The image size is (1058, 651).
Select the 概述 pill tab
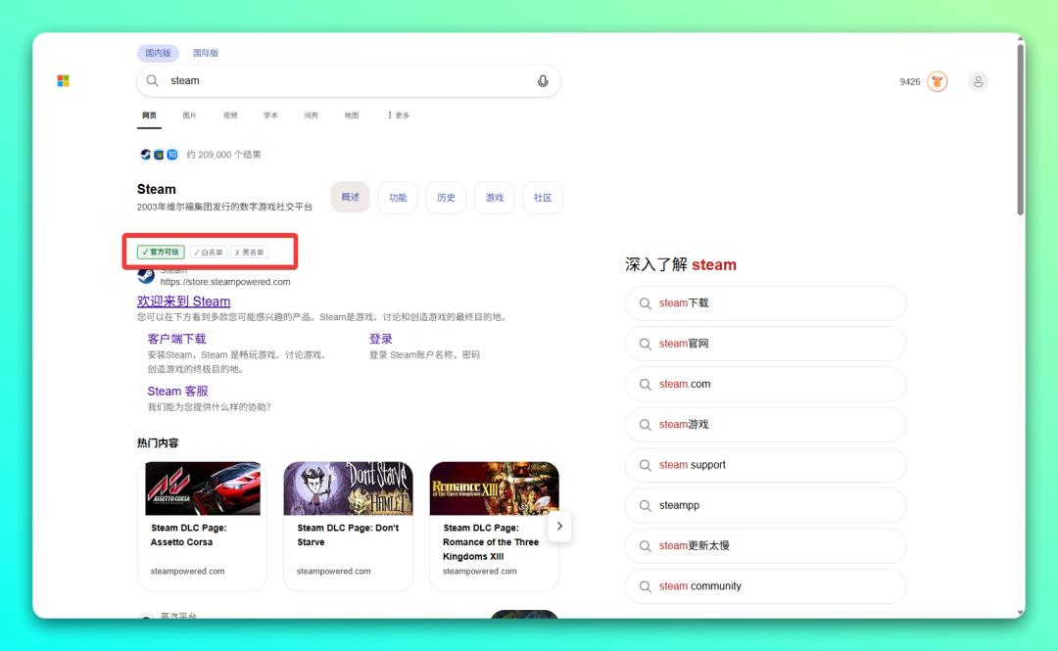pyautogui.click(x=350, y=197)
